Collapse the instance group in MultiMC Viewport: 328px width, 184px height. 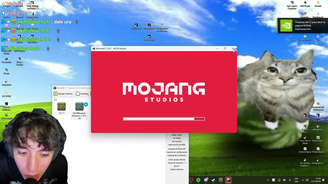(x=55, y=100)
